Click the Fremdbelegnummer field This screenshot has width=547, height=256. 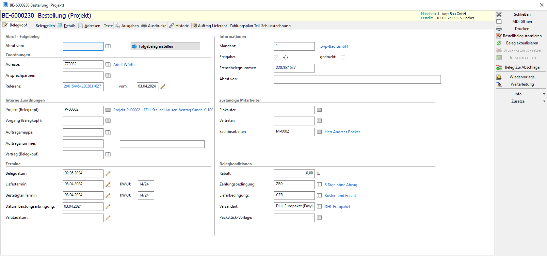294,68
